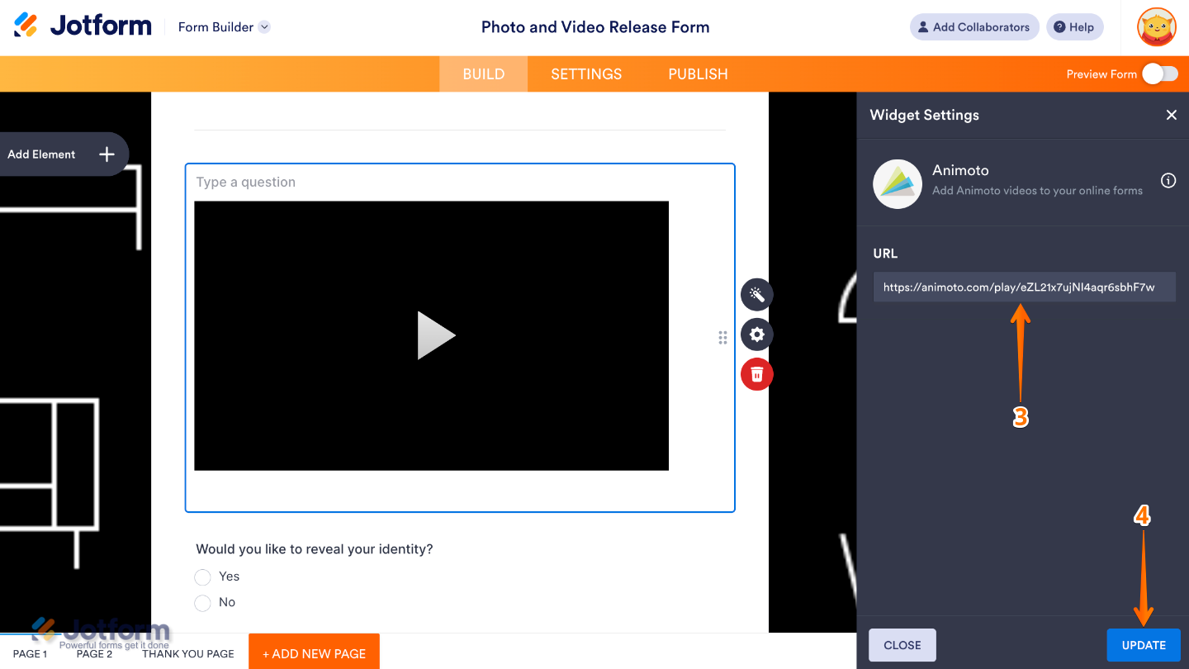Select Yes for revealing your identity
This screenshot has height=669, width=1189.
pos(202,576)
